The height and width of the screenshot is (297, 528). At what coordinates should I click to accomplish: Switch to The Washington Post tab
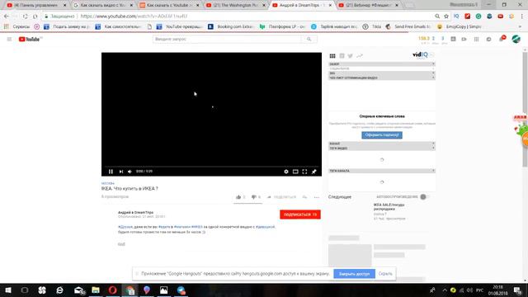point(236,6)
